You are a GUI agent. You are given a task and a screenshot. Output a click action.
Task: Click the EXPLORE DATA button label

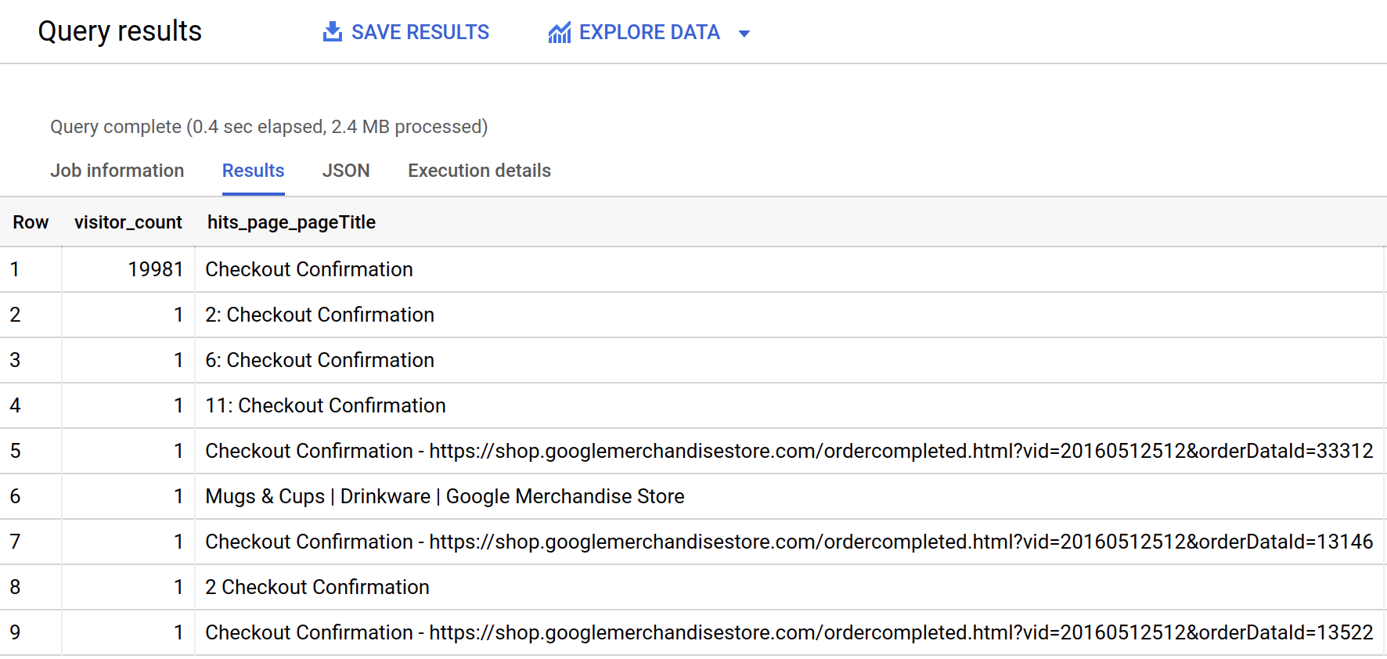[x=650, y=32]
